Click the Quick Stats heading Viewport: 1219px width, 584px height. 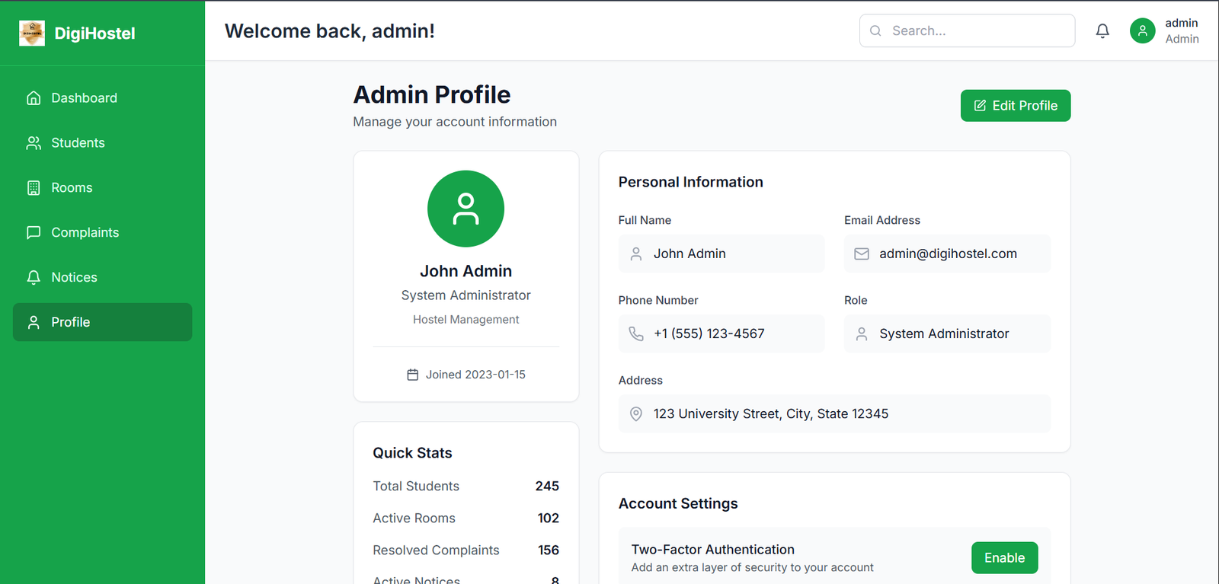(412, 453)
